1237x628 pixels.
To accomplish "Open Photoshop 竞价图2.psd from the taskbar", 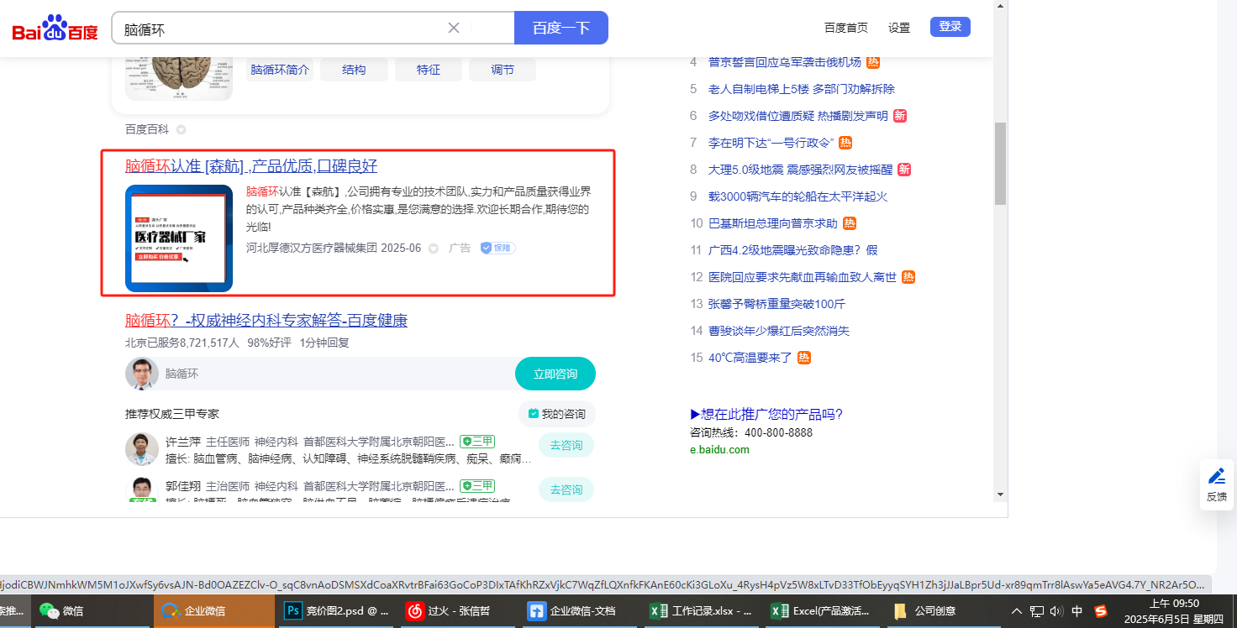I will 336,611.
